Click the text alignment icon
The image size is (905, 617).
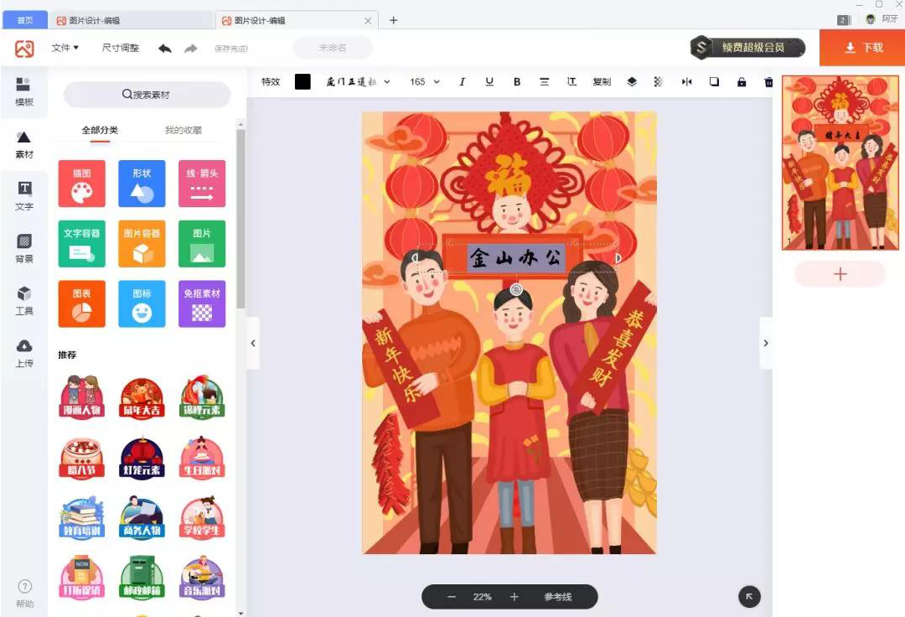click(545, 82)
